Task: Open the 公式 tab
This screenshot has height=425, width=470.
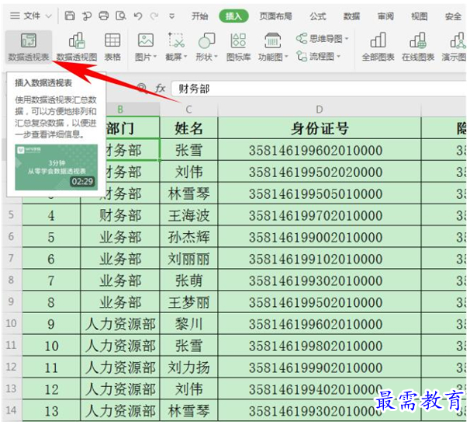Action: 318,16
